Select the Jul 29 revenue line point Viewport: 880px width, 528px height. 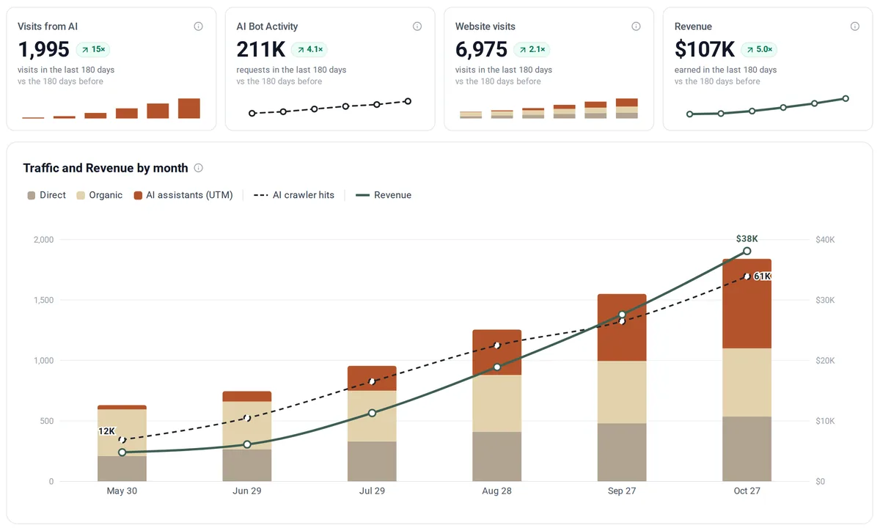pos(372,413)
